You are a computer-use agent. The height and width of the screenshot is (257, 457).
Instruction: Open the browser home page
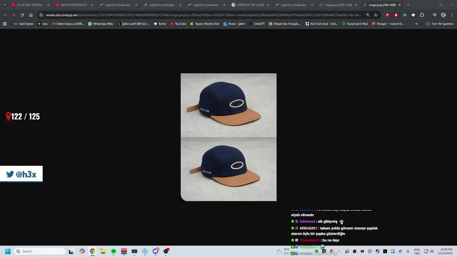coord(31,15)
